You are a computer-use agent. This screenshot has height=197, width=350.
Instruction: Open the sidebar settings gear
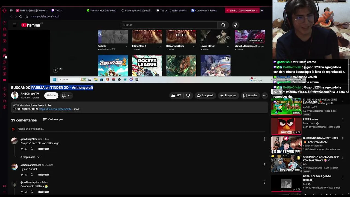click(x=4, y=107)
